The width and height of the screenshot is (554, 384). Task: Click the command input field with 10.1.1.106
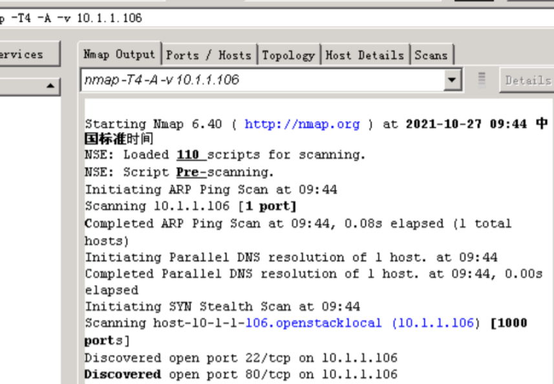[x=277, y=17]
